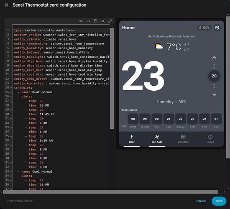Expand the code editor to fullscreen
The width and height of the screenshot is (230, 209).
110,21
